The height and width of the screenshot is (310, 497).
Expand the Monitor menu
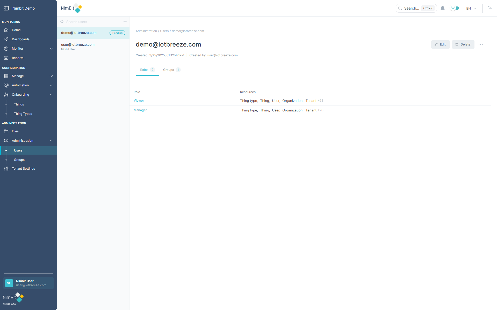(x=17, y=48)
